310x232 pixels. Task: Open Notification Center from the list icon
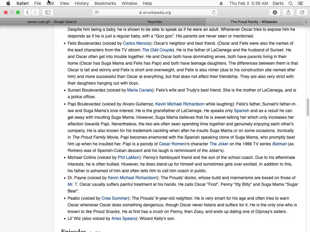coord(300,3)
